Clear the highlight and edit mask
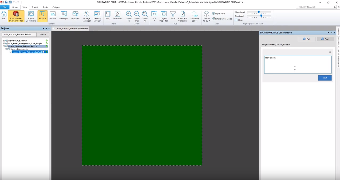340x180 pixels. [x=239, y=20]
